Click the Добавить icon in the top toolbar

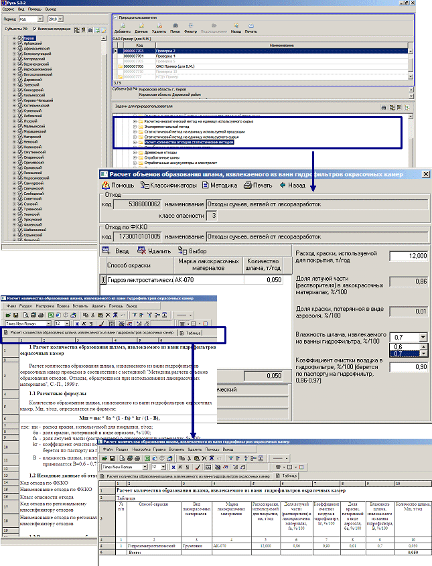pyautogui.click(x=123, y=27)
